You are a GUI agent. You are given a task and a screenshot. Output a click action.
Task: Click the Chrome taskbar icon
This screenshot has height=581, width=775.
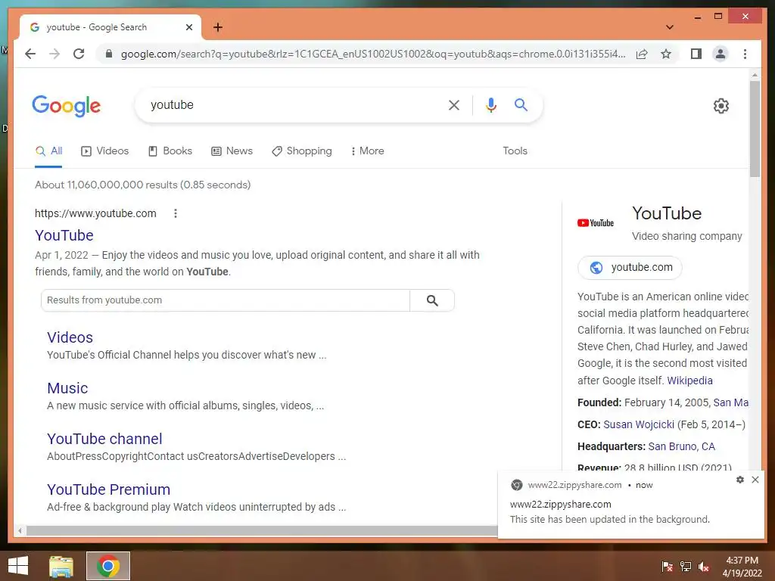coord(108,566)
